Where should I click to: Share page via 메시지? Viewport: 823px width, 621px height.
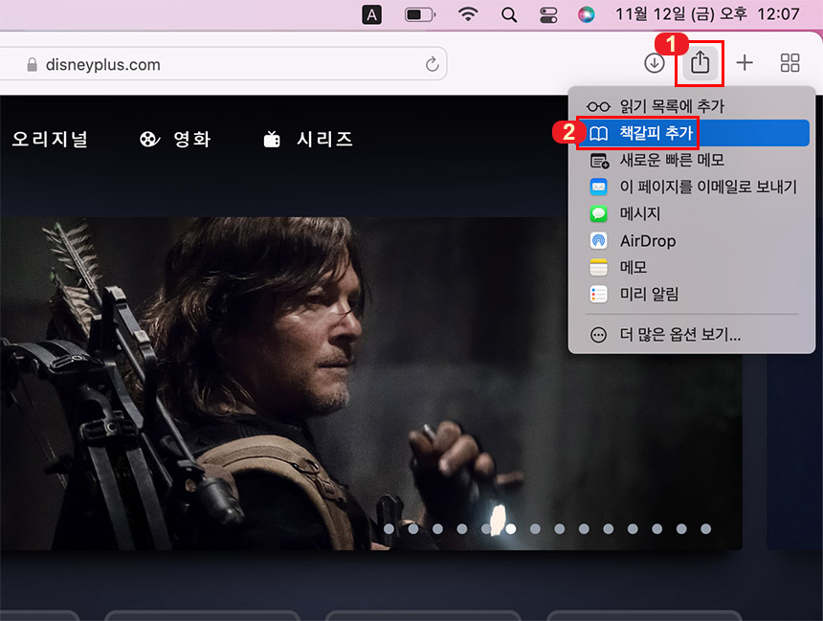[691, 213]
